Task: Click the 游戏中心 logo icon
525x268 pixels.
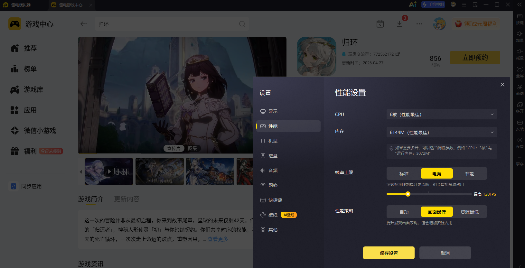Action: [15, 24]
